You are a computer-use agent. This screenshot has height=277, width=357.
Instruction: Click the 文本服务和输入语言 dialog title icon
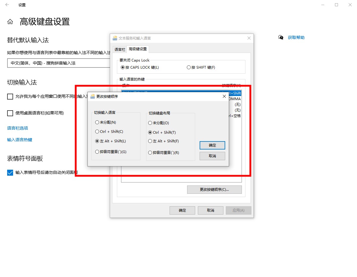(x=115, y=38)
